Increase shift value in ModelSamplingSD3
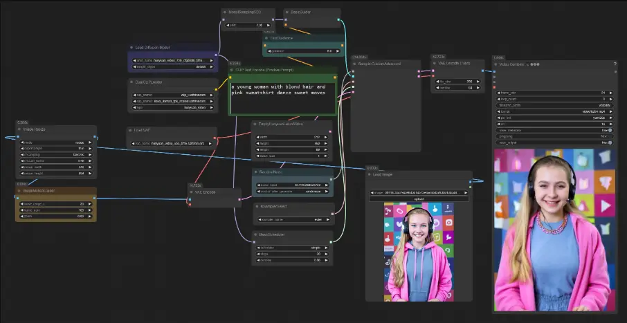 tap(269, 25)
